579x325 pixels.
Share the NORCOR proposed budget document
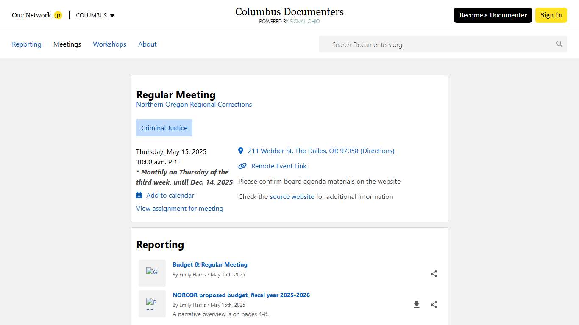pyautogui.click(x=434, y=305)
